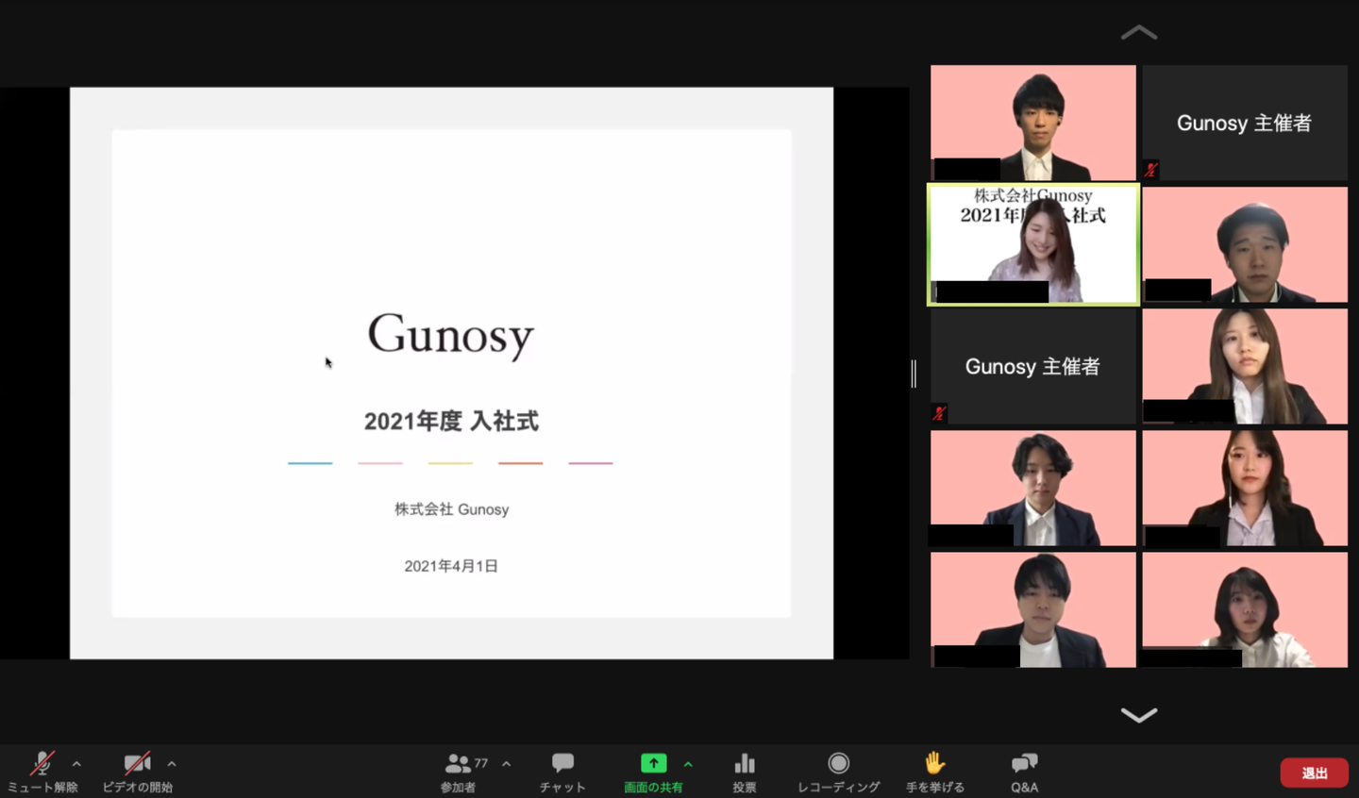Click the red 退出 leave button
This screenshot has width=1359, height=798.
pos(1314,773)
